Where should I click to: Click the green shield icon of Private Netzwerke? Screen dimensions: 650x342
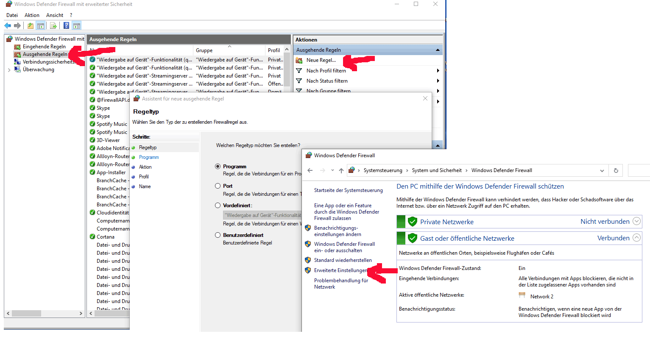pos(412,221)
